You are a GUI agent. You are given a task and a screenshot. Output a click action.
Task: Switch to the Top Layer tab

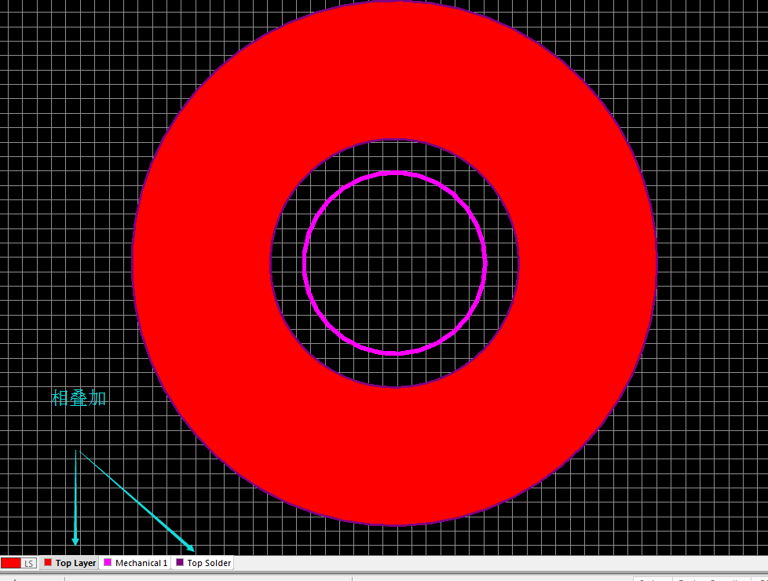click(75, 563)
